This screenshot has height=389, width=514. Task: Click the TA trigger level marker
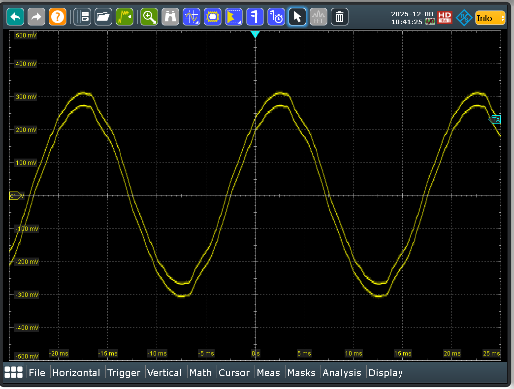point(495,119)
